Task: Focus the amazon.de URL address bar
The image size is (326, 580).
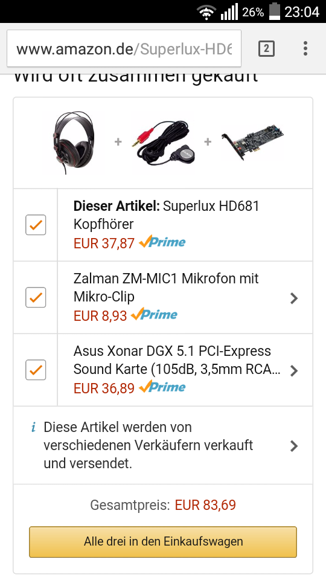Action: [x=124, y=48]
